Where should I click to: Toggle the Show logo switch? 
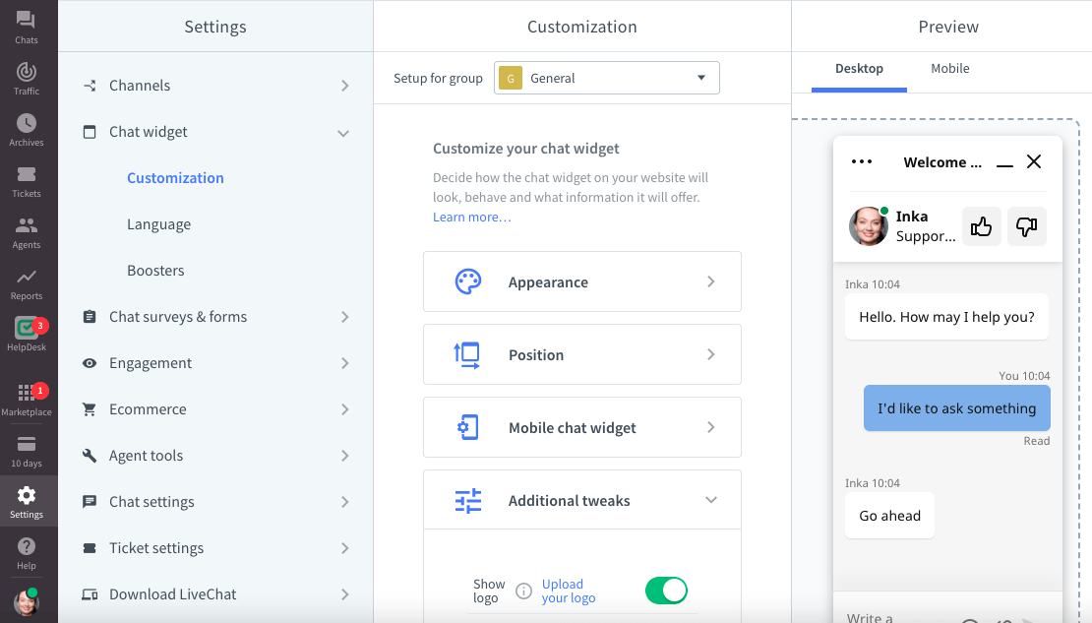666,591
